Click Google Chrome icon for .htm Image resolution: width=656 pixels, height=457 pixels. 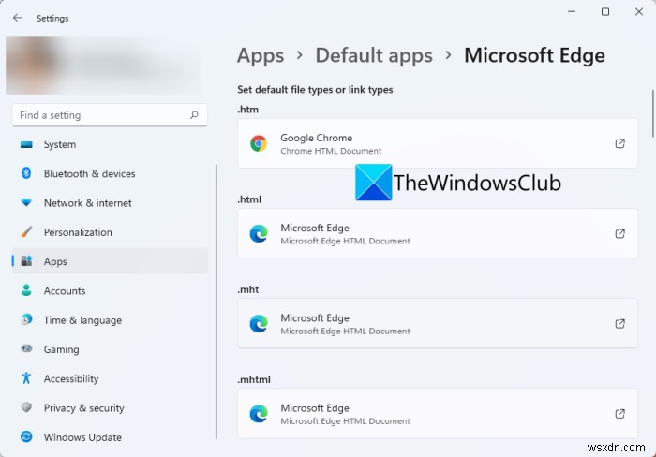click(x=259, y=143)
